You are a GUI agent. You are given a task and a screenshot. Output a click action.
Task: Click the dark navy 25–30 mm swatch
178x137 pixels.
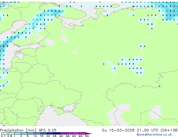coord(56,133)
